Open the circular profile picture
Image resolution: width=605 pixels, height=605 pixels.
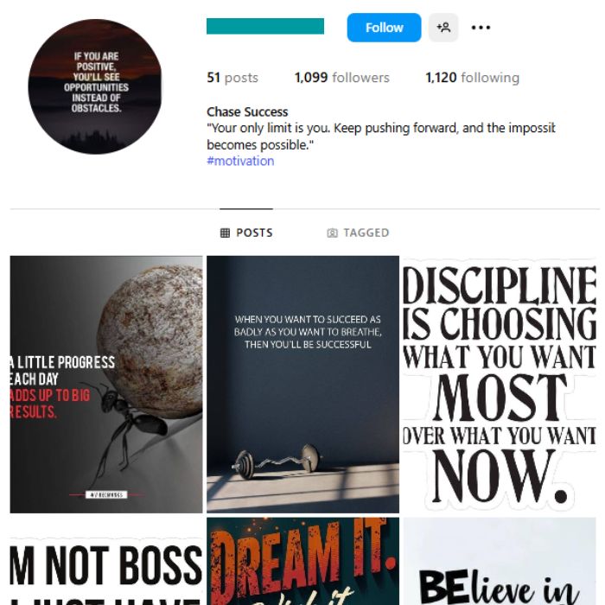click(x=95, y=86)
